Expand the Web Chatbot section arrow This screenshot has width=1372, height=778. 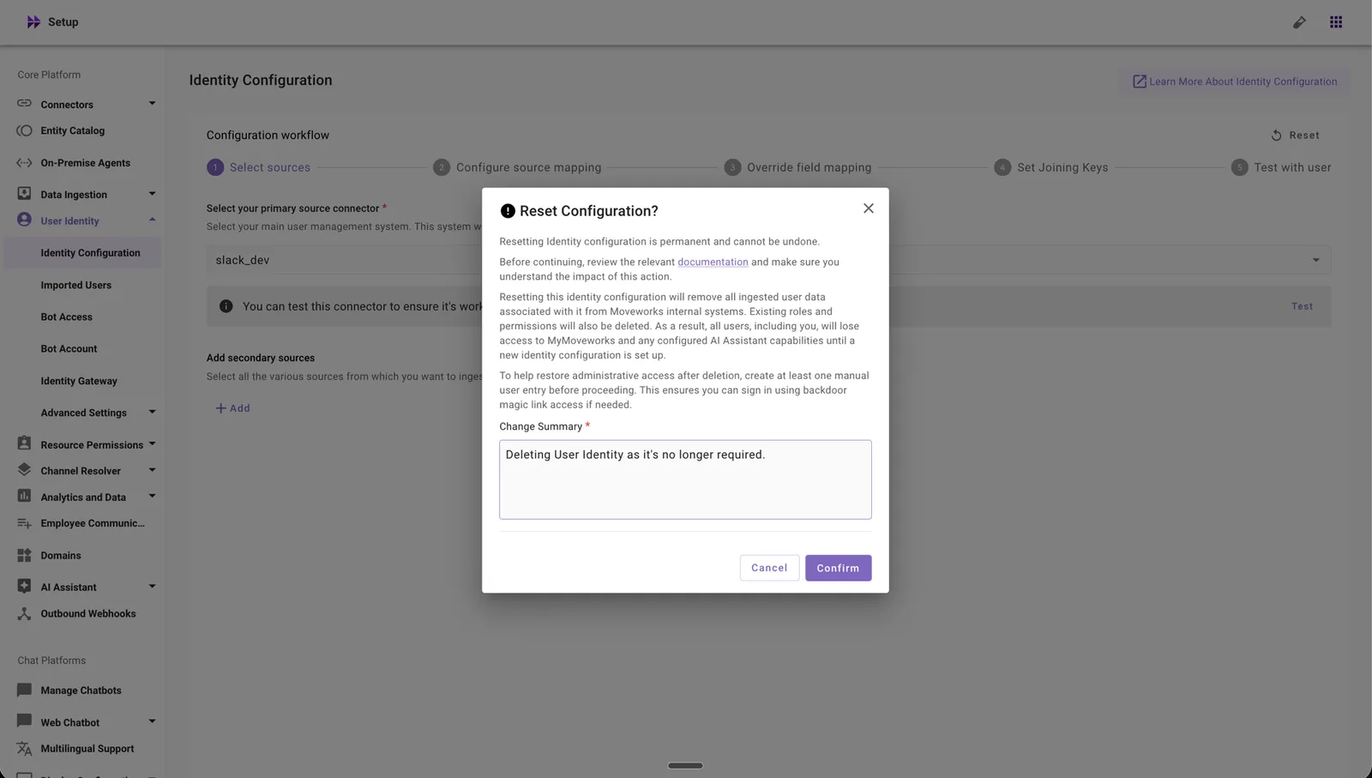[x=152, y=721]
